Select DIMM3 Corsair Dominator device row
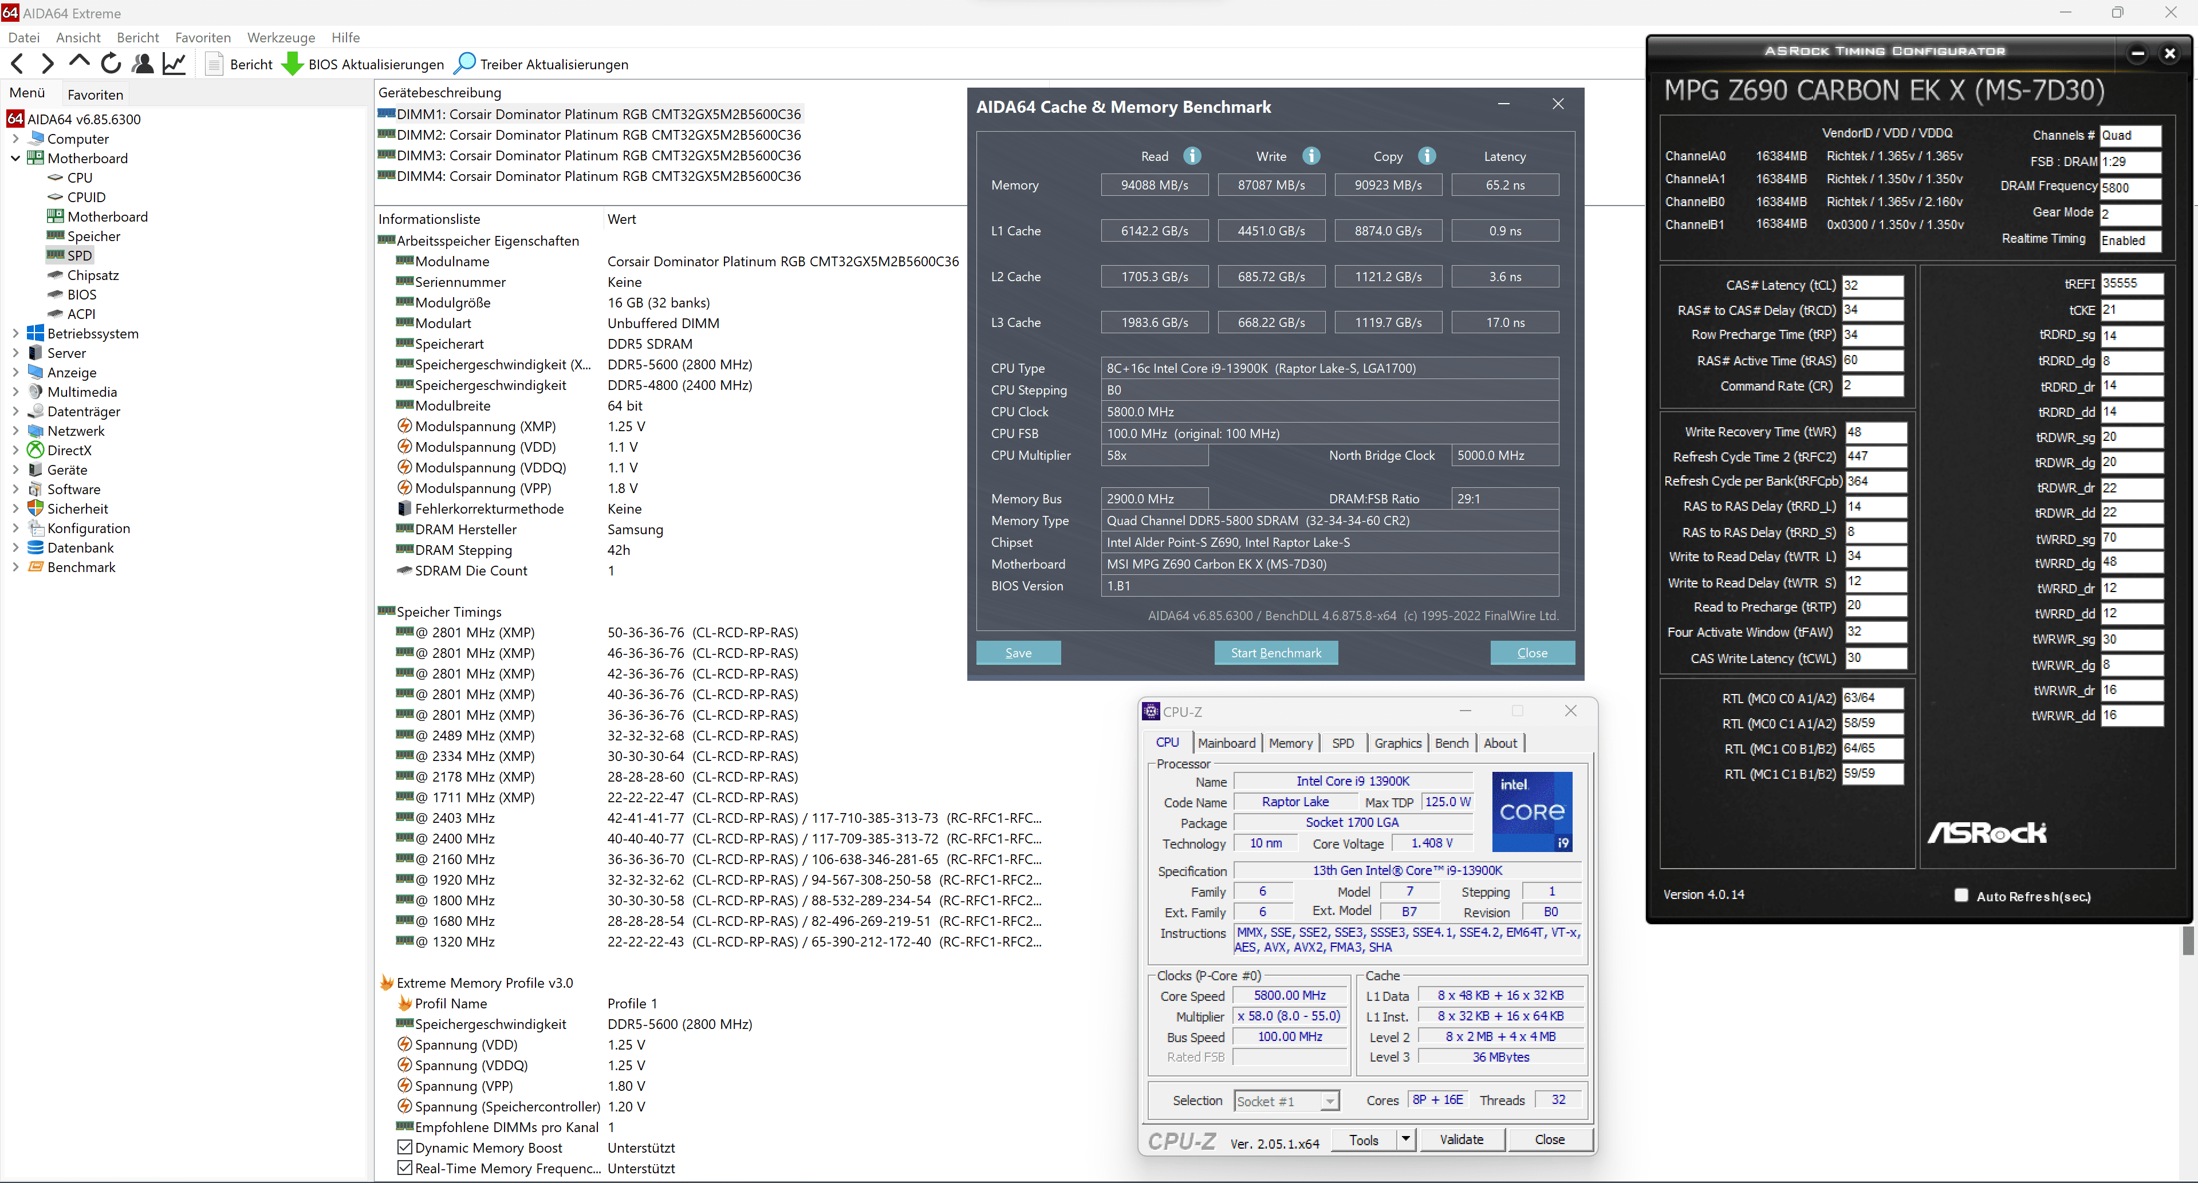Image resolution: width=2198 pixels, height=1183 pixels. coord(590,155)
